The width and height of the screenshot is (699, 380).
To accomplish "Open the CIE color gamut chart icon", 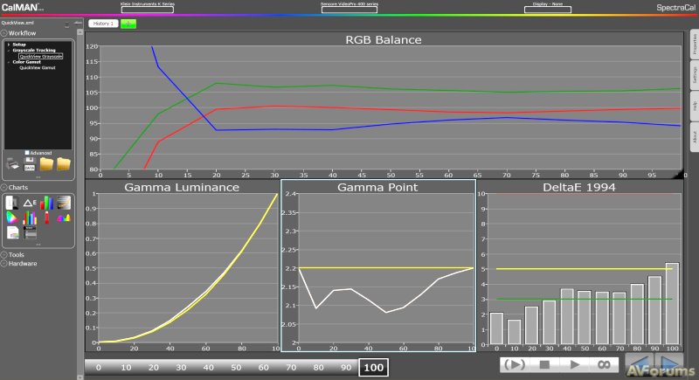I will pyautogui.click(x=12, y=218).
